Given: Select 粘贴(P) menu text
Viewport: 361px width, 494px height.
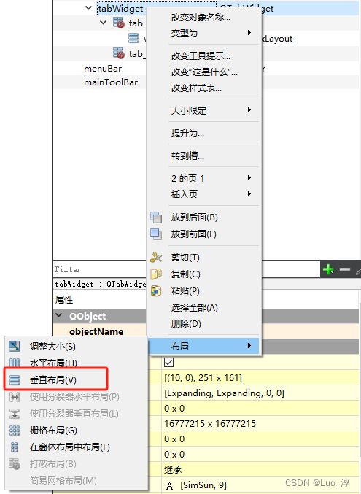Looking at the screenshot, I should [x=185, y=291].
